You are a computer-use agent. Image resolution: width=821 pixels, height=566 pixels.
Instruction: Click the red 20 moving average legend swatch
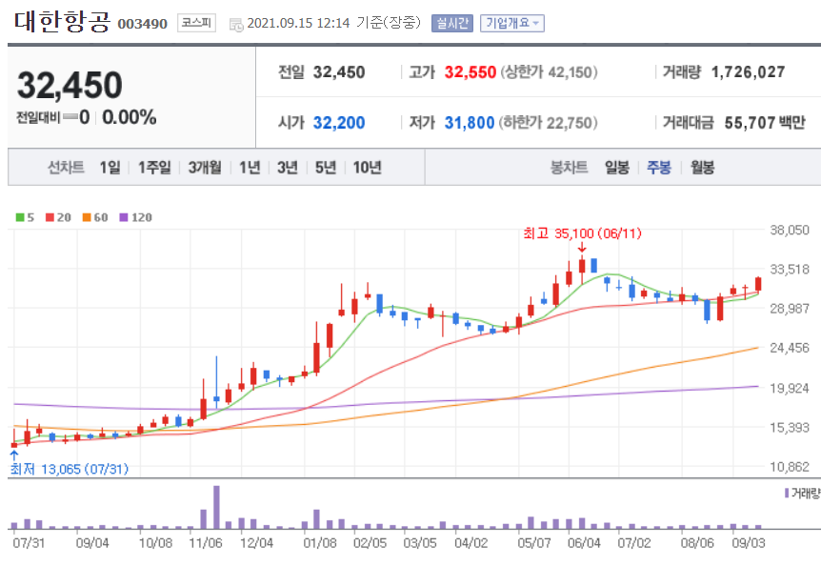pos(50,217)
